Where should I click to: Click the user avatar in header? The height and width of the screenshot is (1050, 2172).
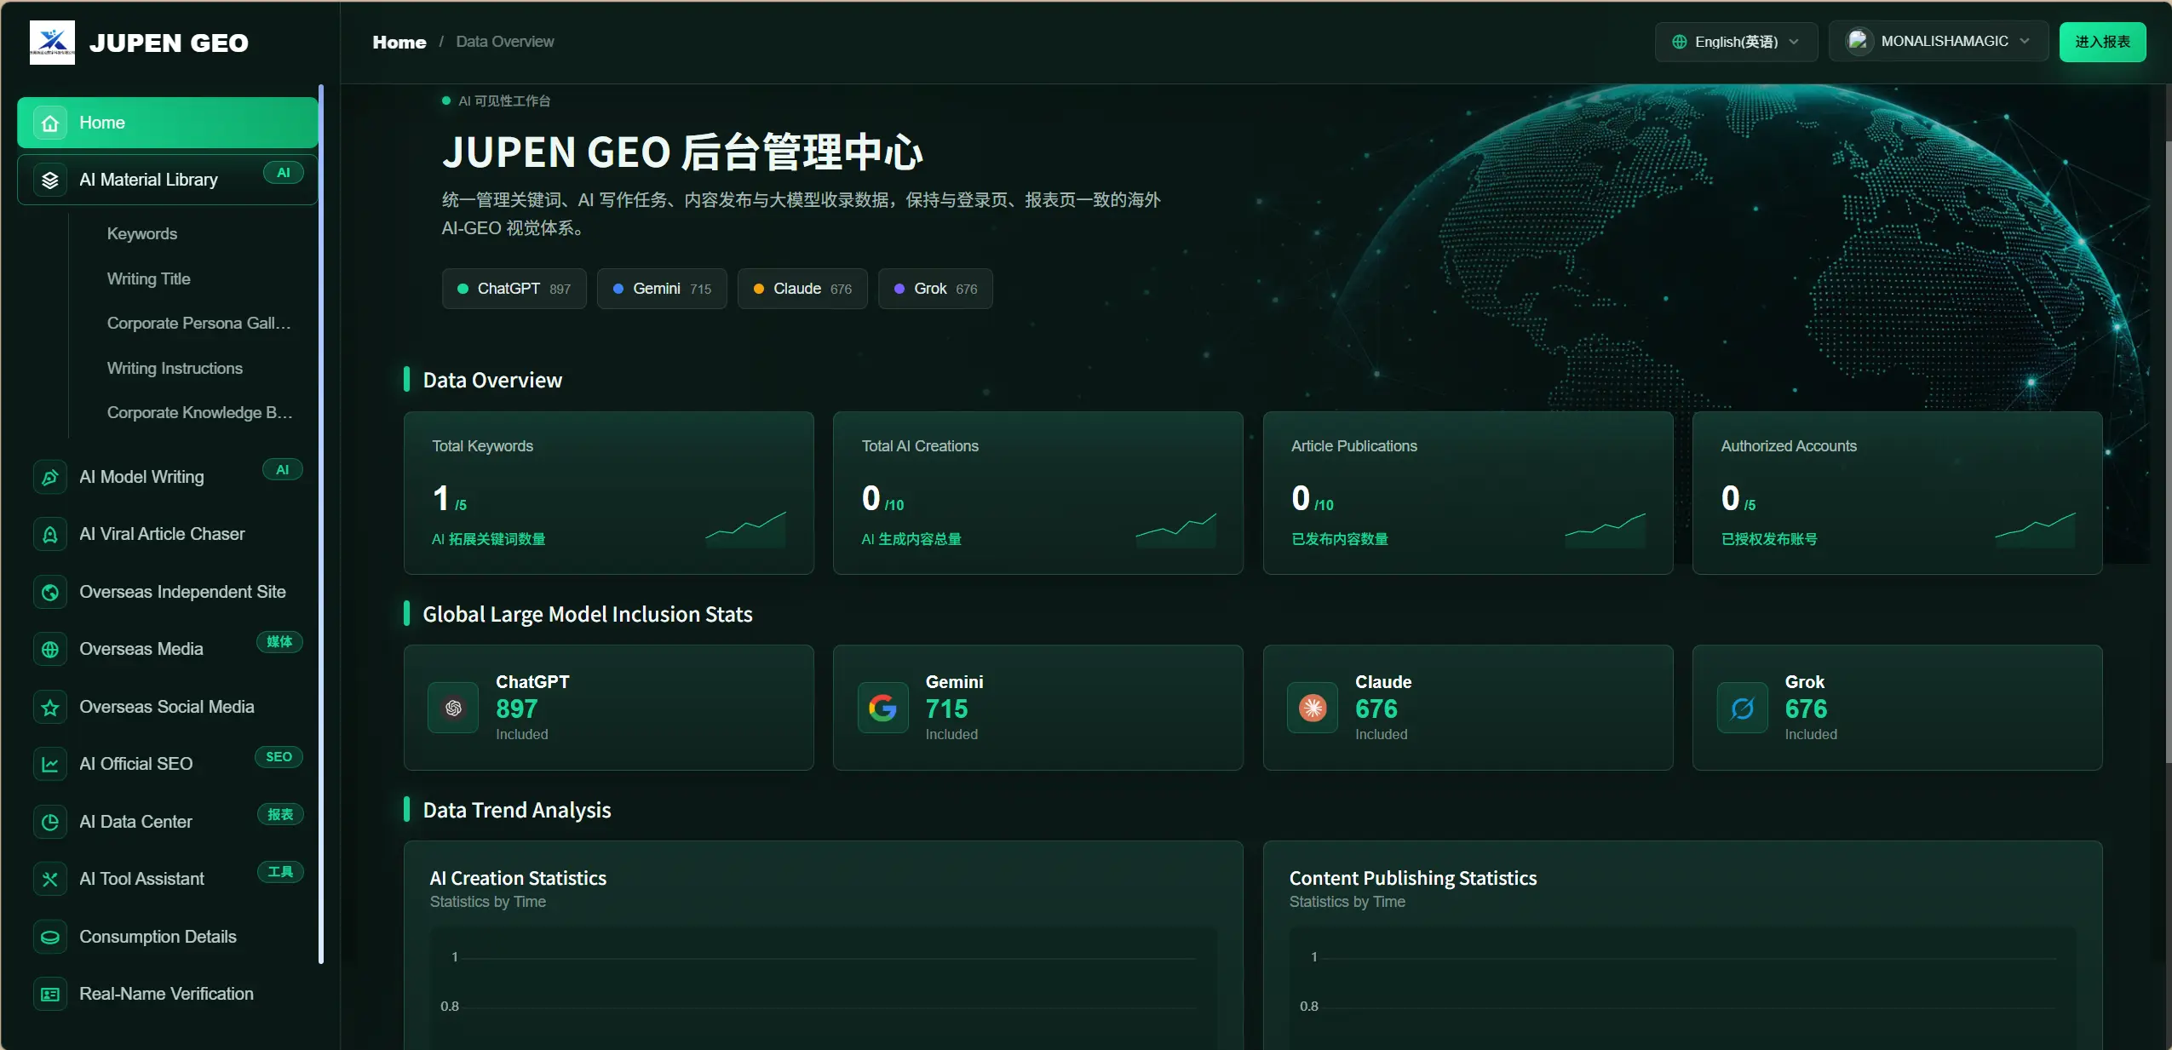[1859, 41]
